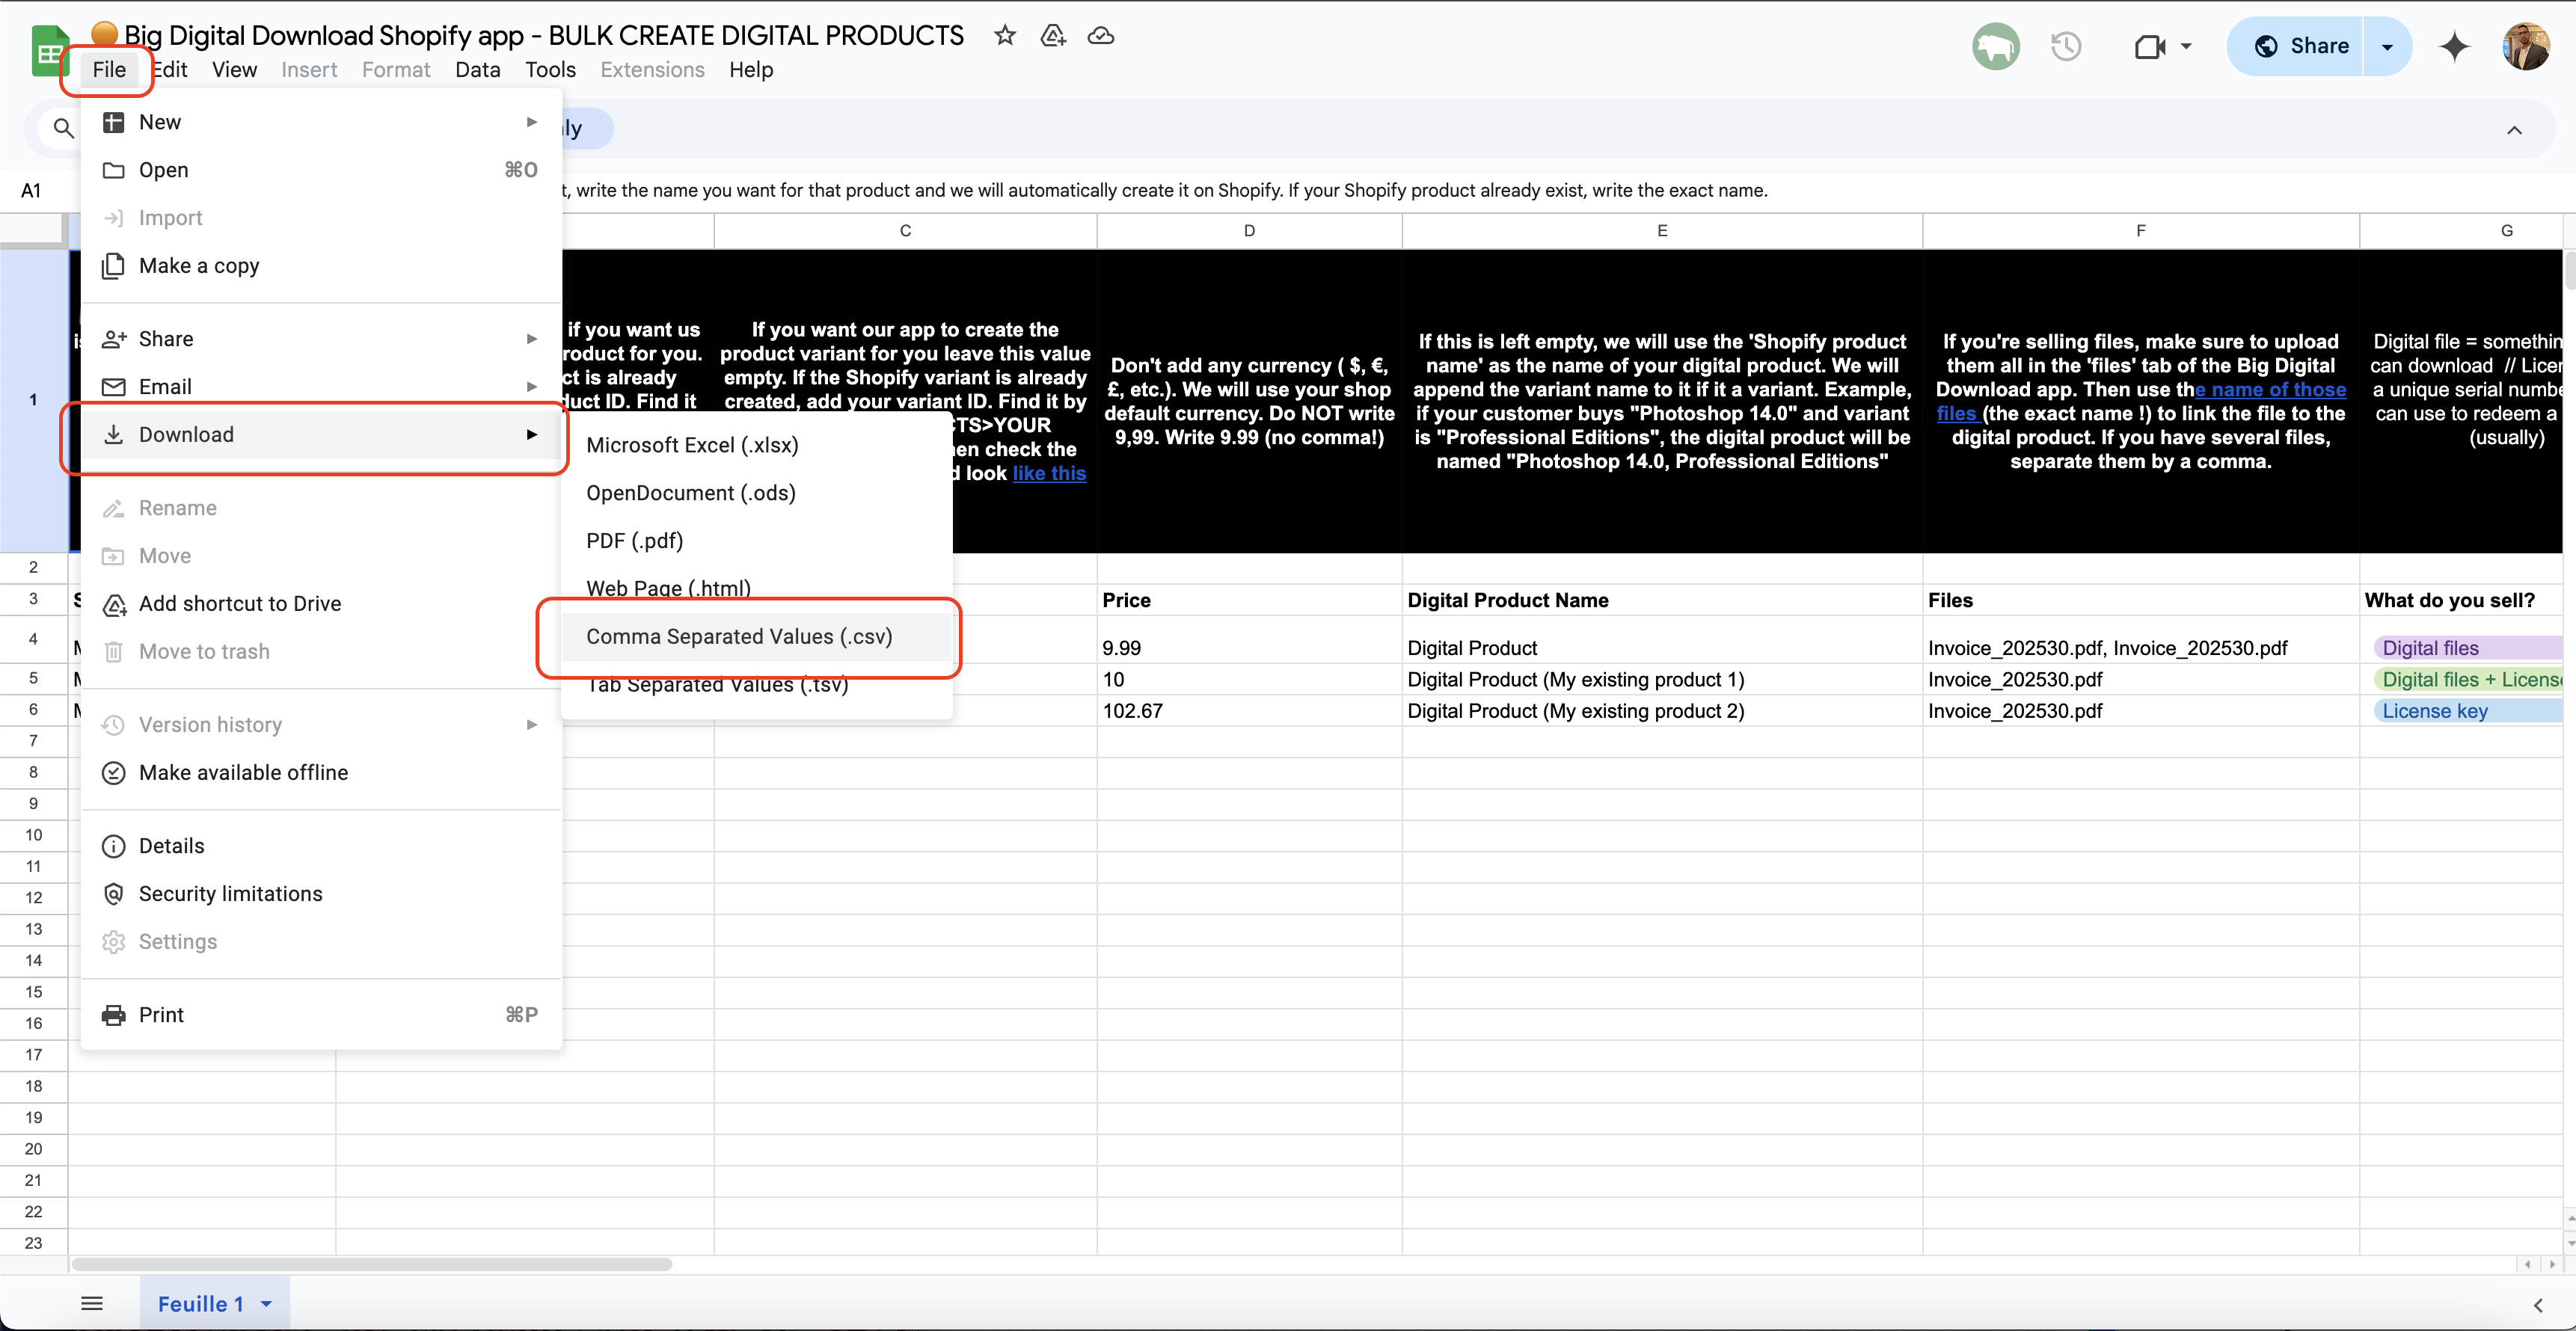Image resolution: width=2576 pixels, height=1331 pixels.
Task: Open the Google account profile avatar
Action: point(2526,46)
